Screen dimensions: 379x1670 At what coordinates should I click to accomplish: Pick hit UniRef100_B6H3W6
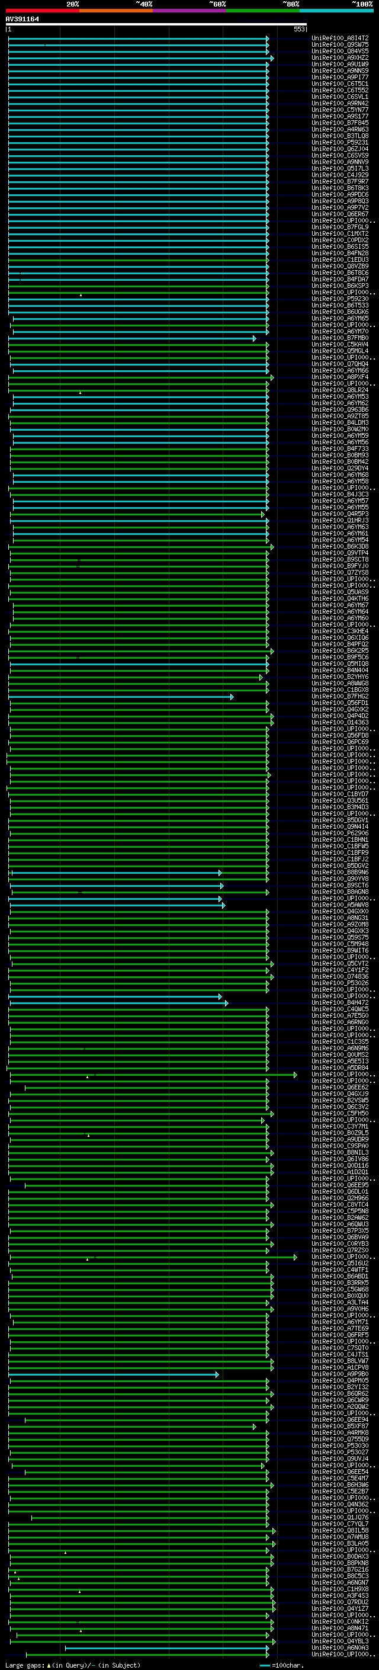340,1485
